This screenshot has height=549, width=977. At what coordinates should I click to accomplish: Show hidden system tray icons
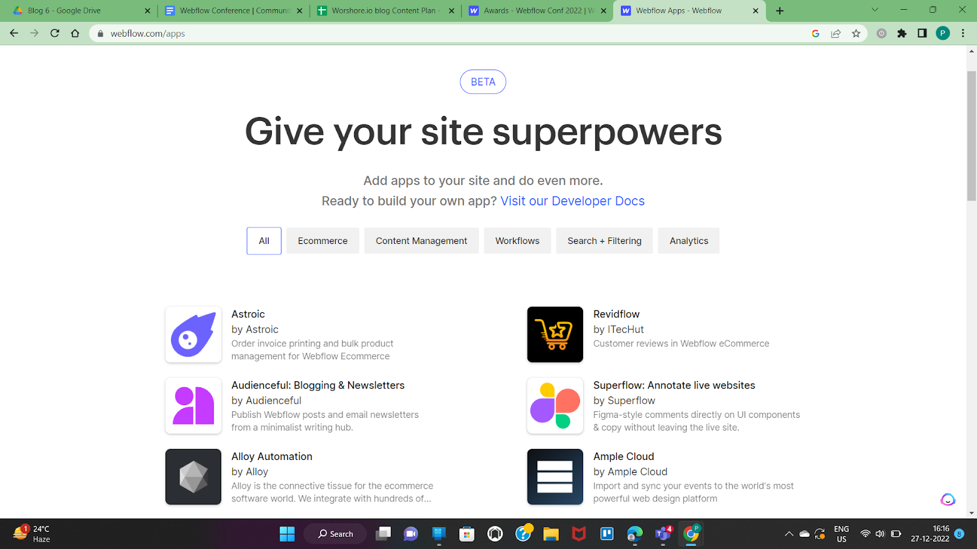coord(789,534)
